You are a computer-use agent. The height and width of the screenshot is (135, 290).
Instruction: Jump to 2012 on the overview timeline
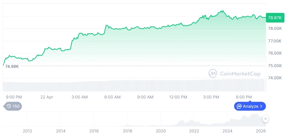click(x=27, y=131)
